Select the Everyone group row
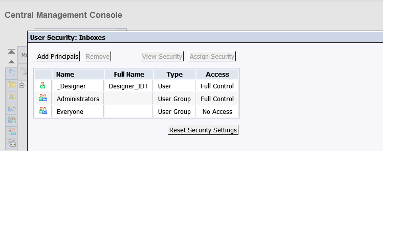Screen dimensions: 419x235 pyautogui.click(x=137, y=112)
